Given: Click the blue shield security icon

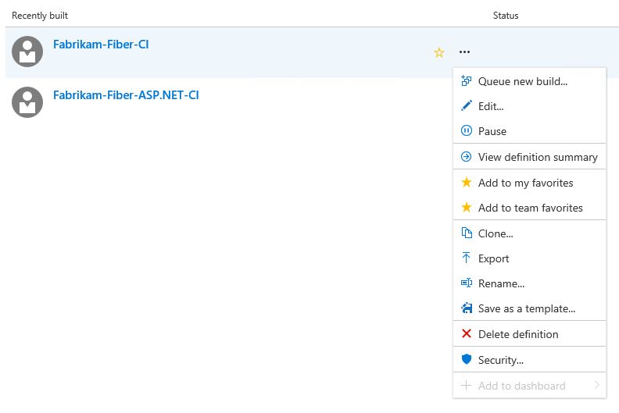Looking at the screenshot, I should 467,359.
